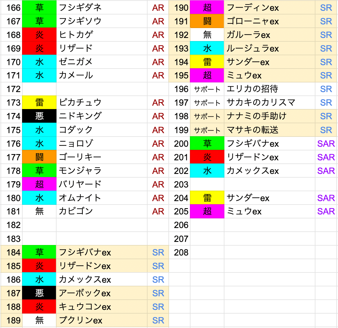Click the number cell 182
The width and height of the screenshot is (338, 328).
point(12,225)
